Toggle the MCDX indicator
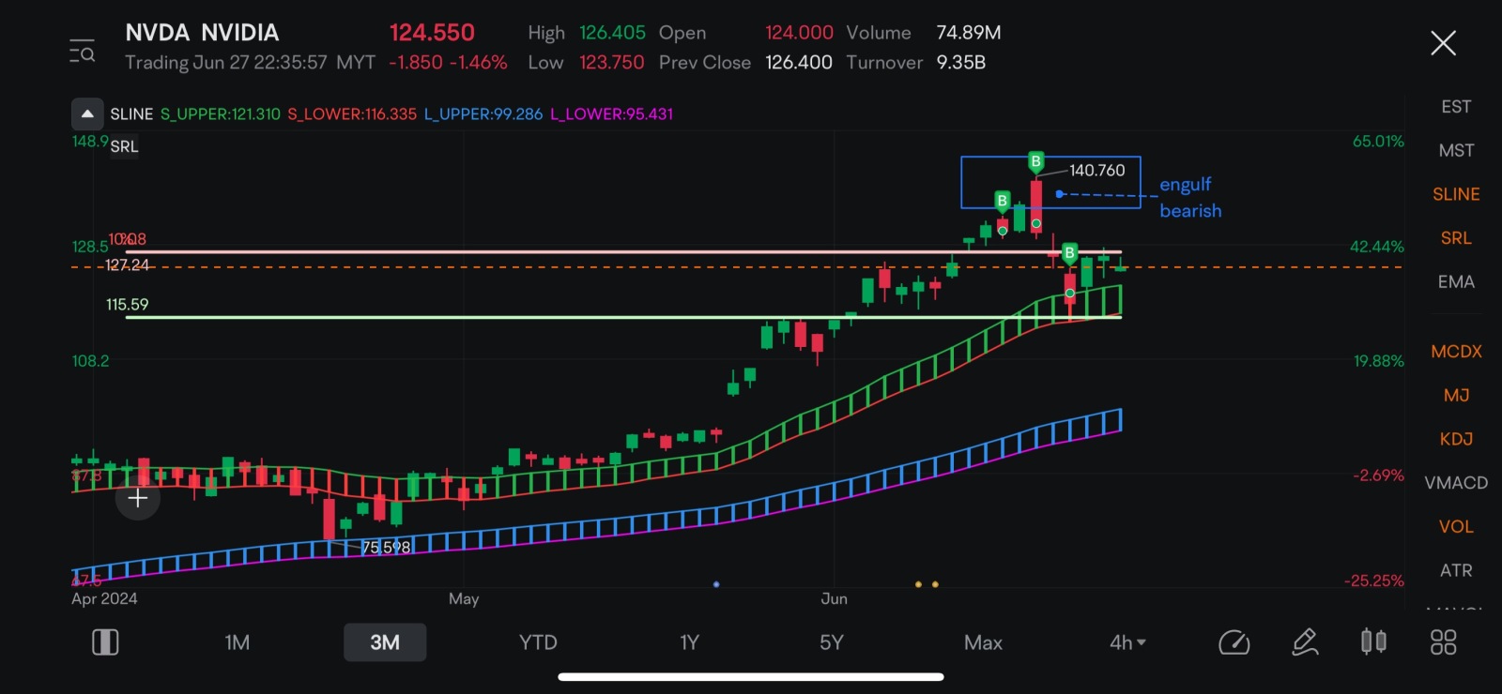Viewport: 1502px width, 694px height. pyautogui.click(x=1456, y=352)
